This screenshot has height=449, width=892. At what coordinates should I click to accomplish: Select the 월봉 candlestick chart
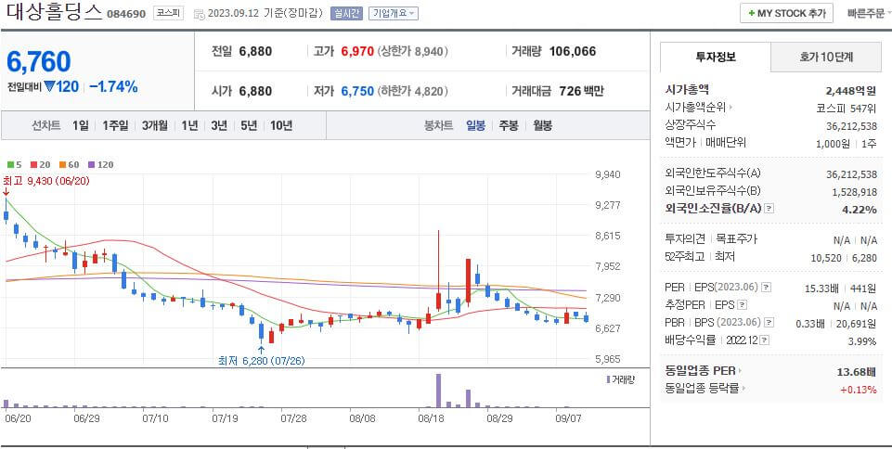543,125
